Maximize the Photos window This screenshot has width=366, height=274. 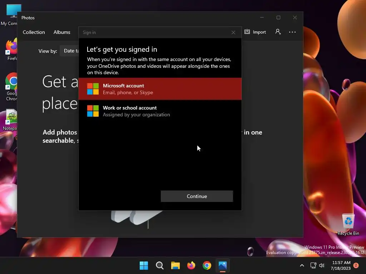pyautogui.click(x=278, y=17)
